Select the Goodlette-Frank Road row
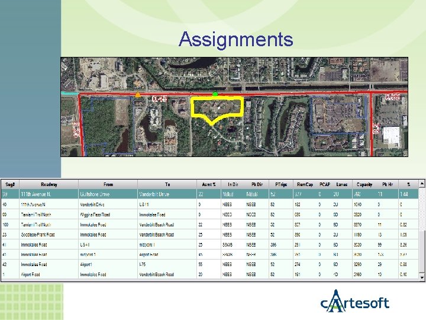 click(209, 235)
